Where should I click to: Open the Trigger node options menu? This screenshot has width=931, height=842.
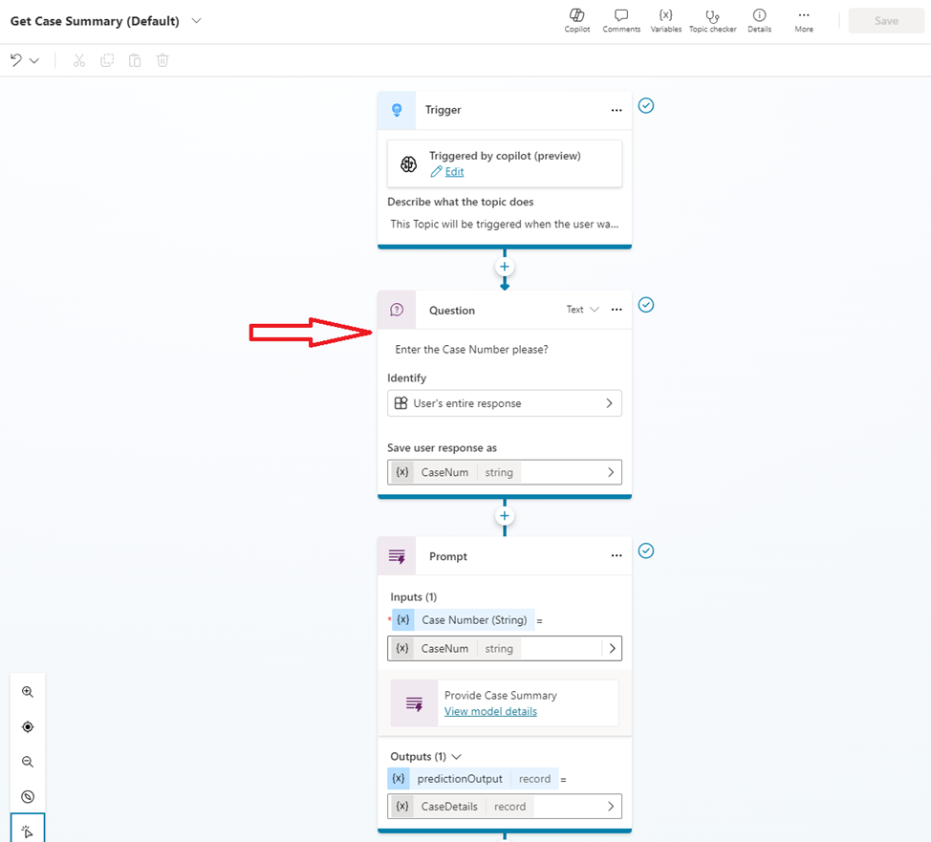(x=617, y=111)
